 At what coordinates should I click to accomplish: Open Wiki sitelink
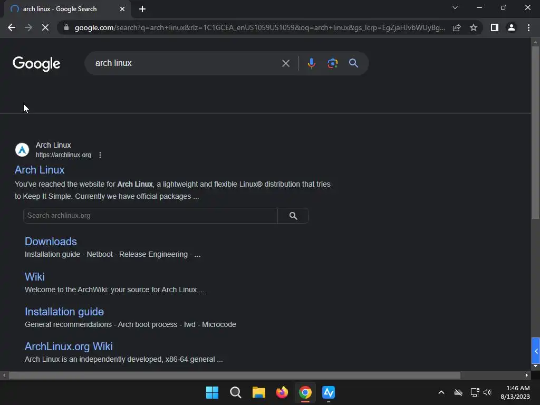click(x=34, y=276)
